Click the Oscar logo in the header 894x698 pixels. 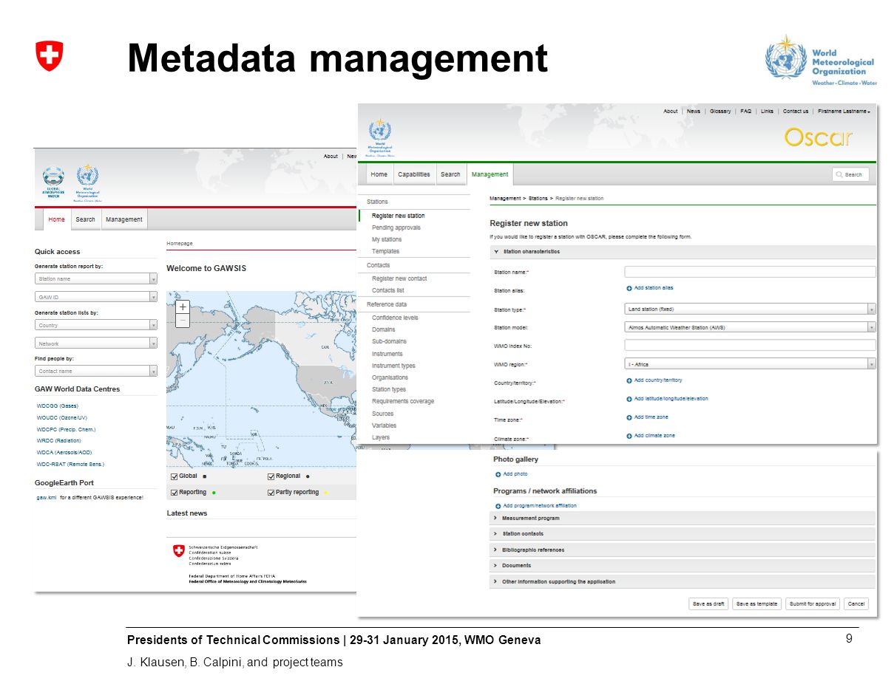[x=818, y=137]
